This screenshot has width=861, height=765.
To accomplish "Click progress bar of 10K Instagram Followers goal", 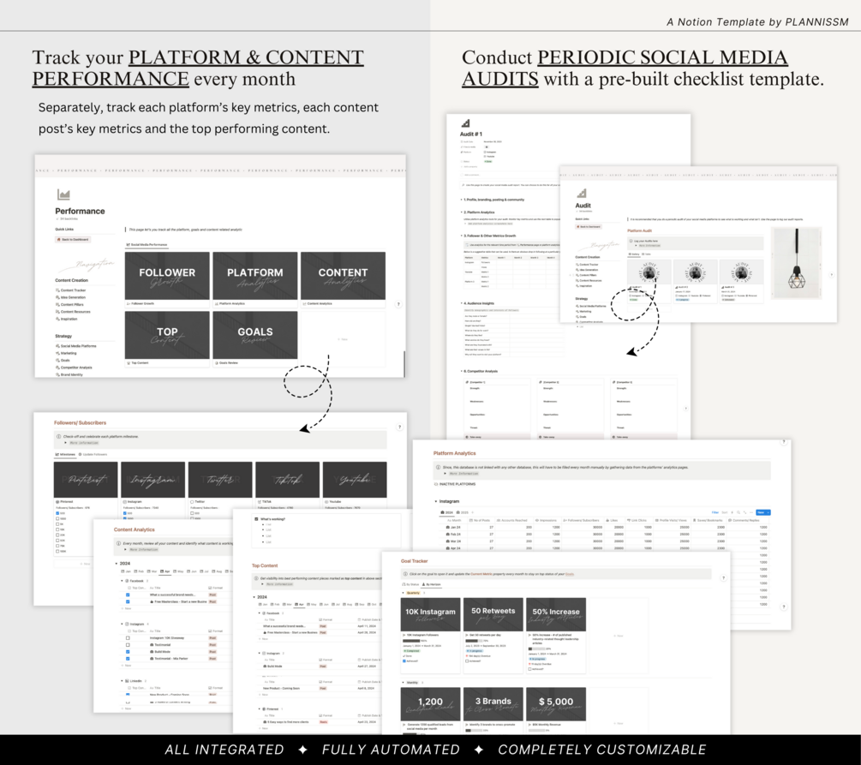I will tap(411, 641).
